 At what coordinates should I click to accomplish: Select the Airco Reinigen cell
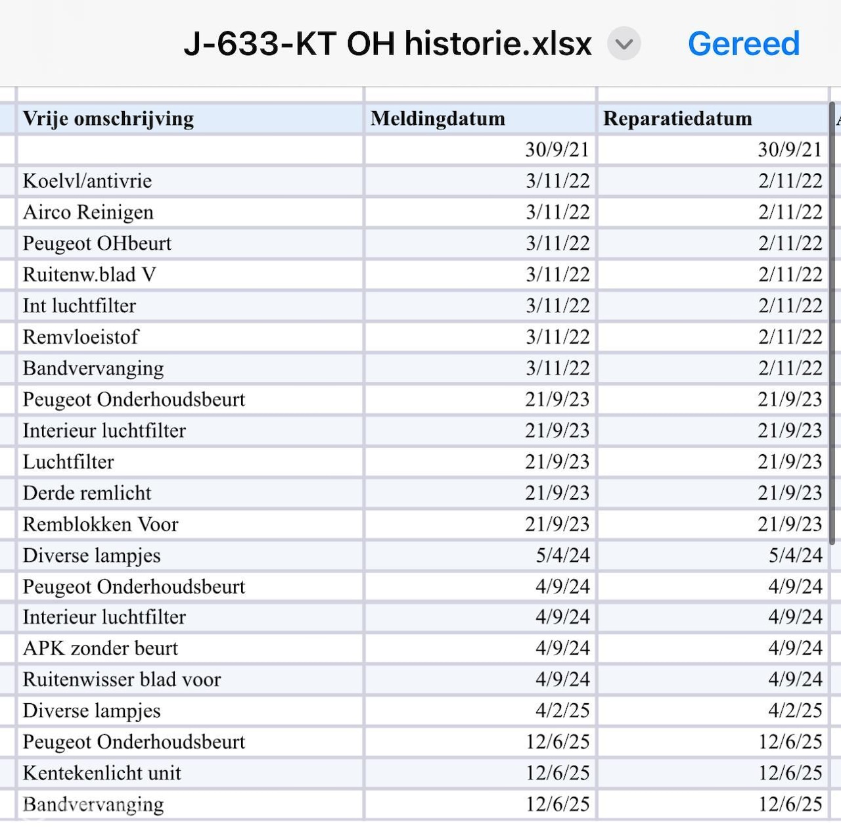(x=189, y=212)
